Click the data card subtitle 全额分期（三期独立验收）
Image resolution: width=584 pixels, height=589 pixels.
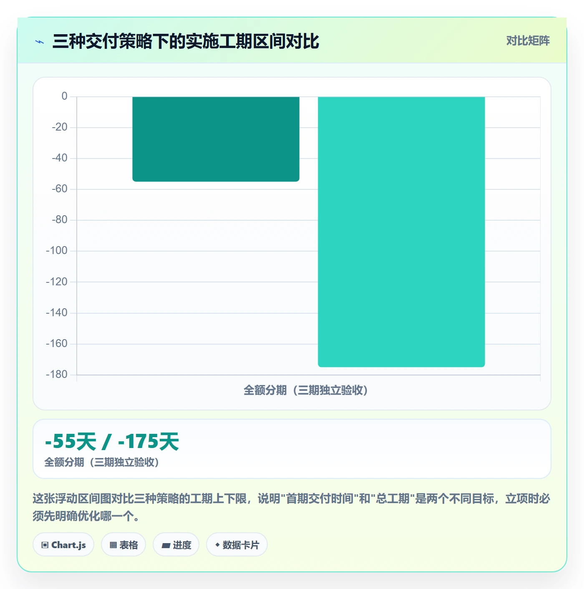pyautogui.click(x=102, y=462)
